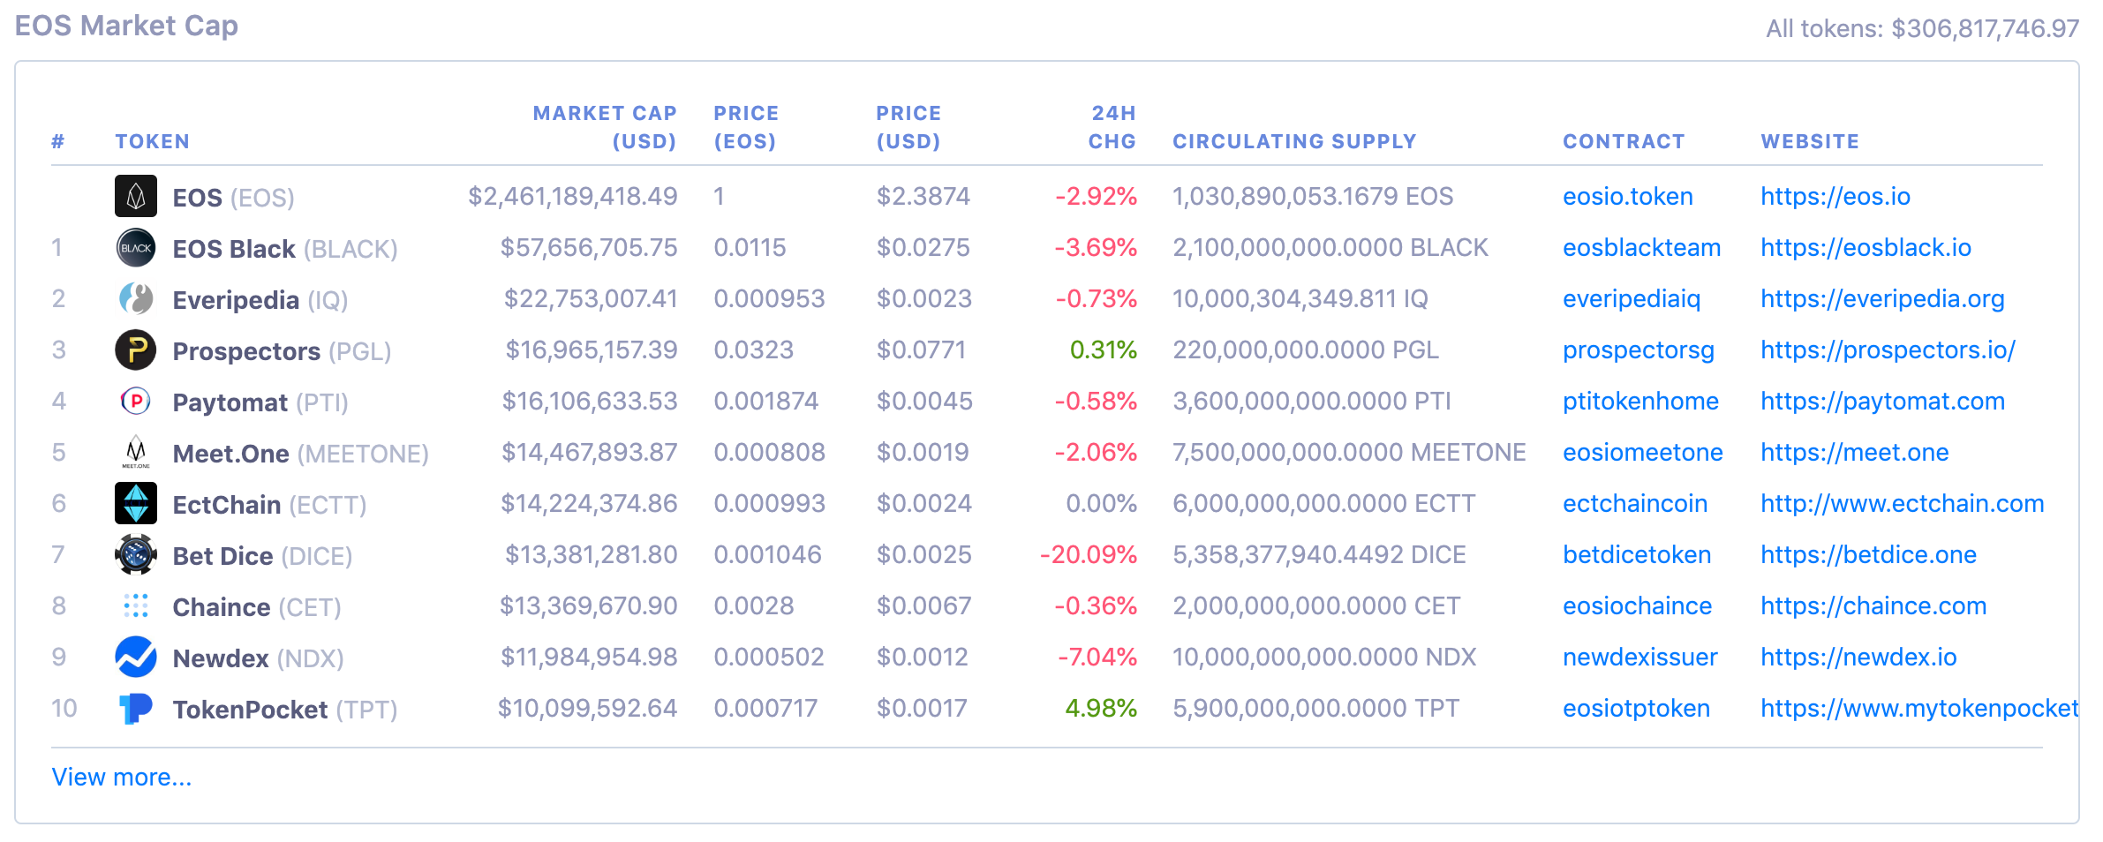Open the everipediaiq contract link
The height and width of the screenshot is (842, 2103).
(x=1632, y=298)
